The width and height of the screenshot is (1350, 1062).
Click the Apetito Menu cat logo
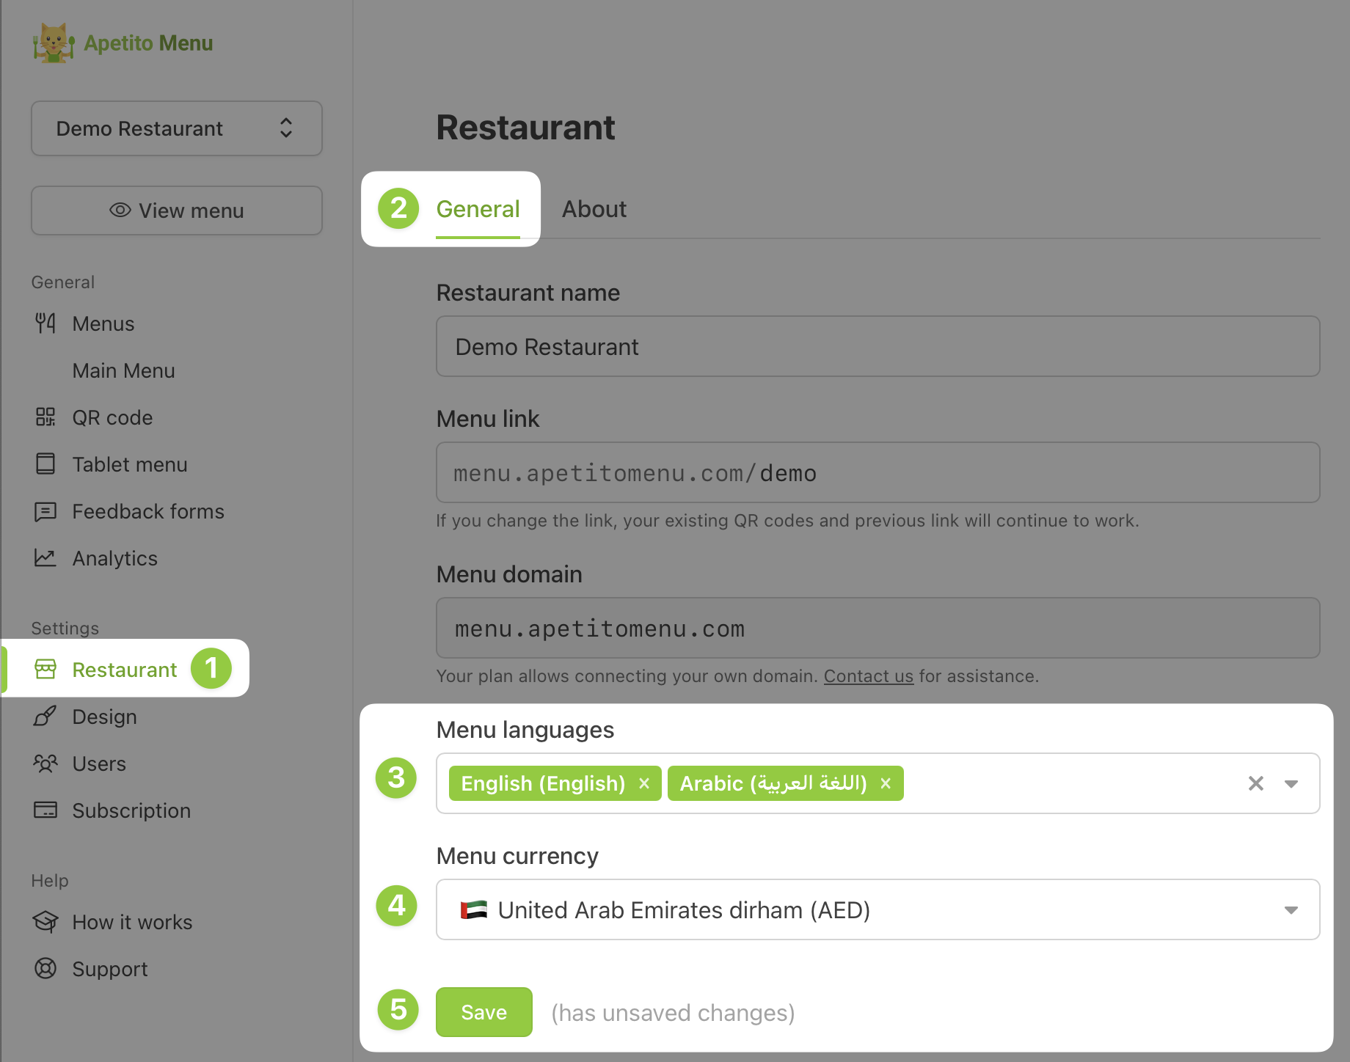coord(53,43)
